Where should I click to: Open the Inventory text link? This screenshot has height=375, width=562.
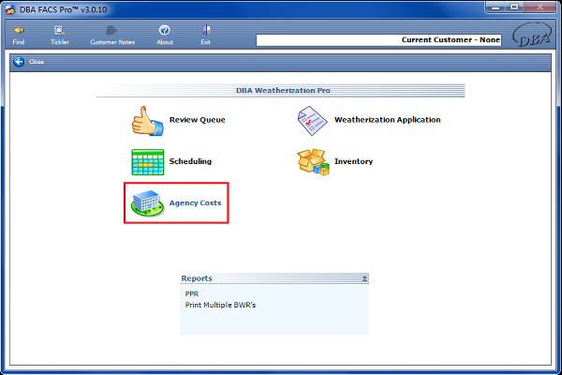[353, 161]
